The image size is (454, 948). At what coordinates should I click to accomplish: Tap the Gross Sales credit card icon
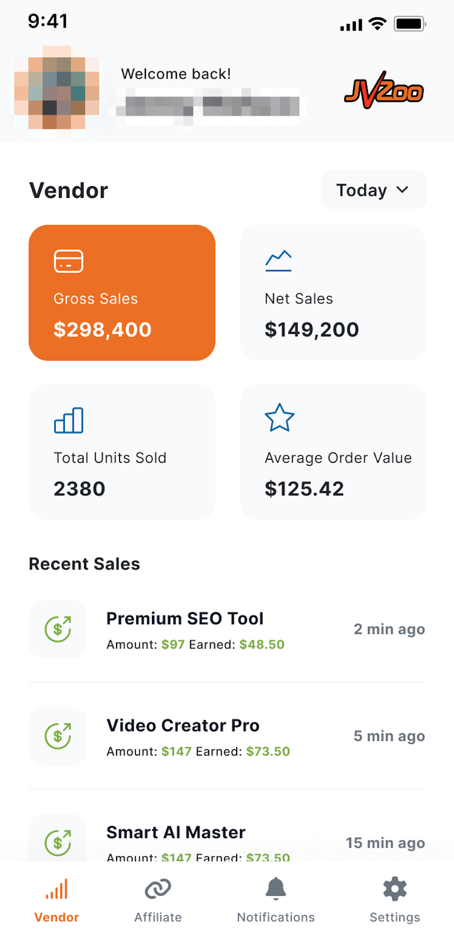point(68,261)
